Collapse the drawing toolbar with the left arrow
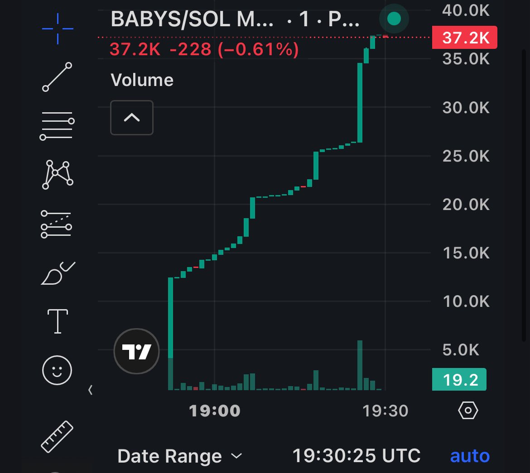Image resolution: width=530 pixels, height=473 pixels. 90,390
